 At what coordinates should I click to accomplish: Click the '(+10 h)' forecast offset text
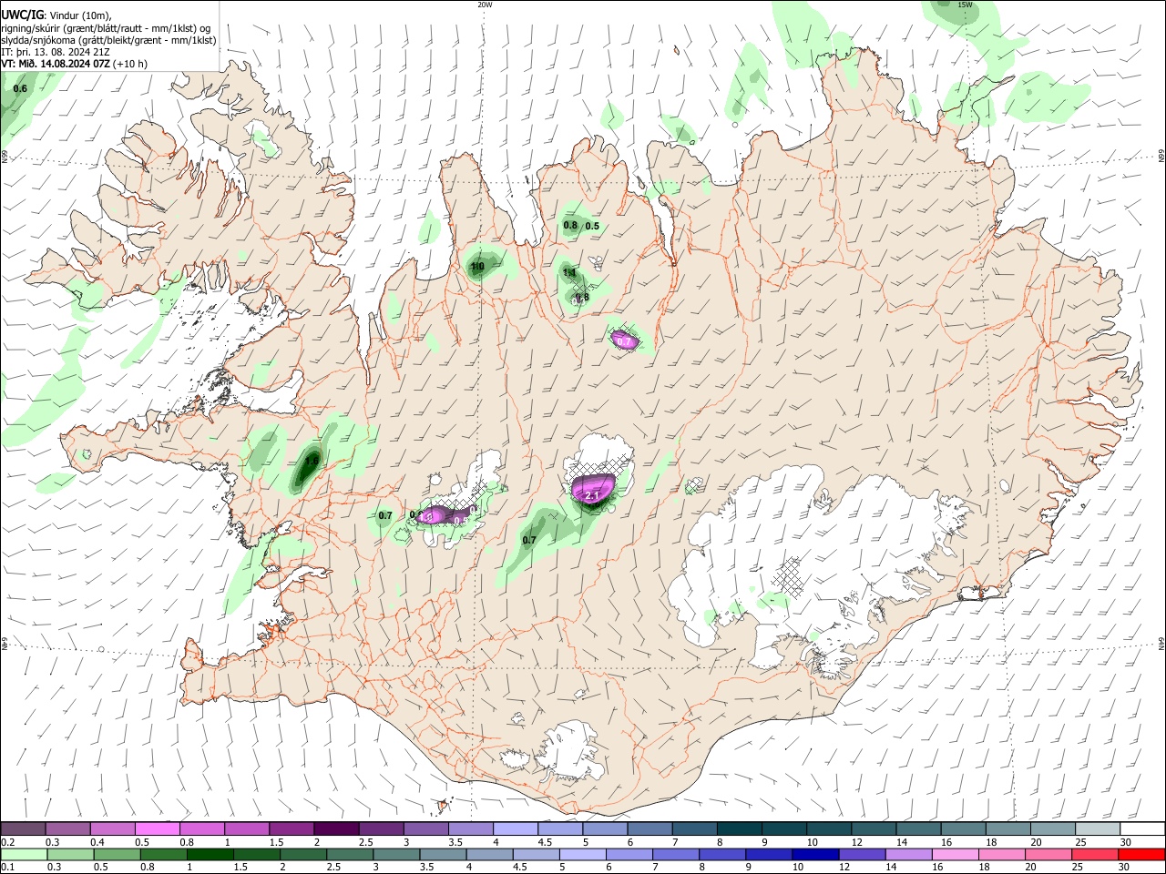[131, 64]
